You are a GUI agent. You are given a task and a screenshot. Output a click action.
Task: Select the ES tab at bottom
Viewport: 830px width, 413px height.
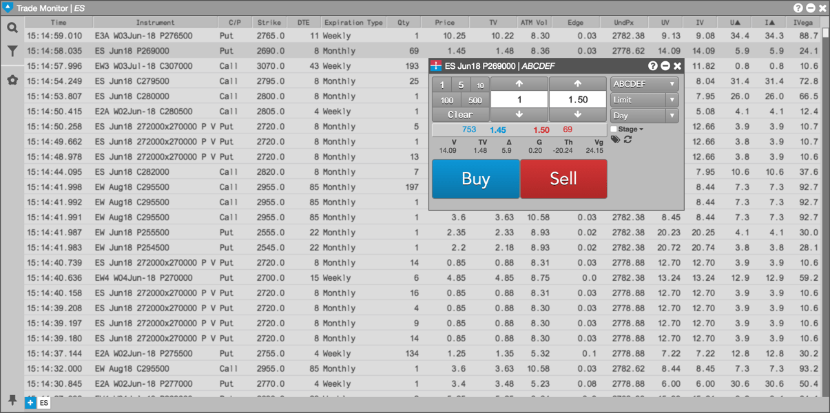pos(44,403)
